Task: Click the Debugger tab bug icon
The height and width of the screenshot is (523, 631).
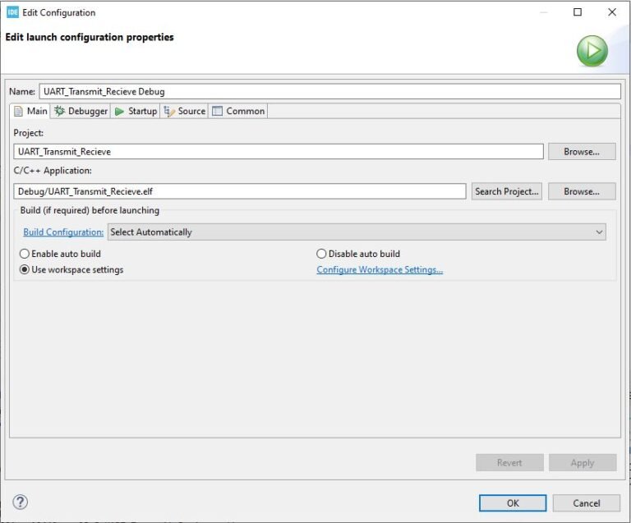Action: [59, 111]
